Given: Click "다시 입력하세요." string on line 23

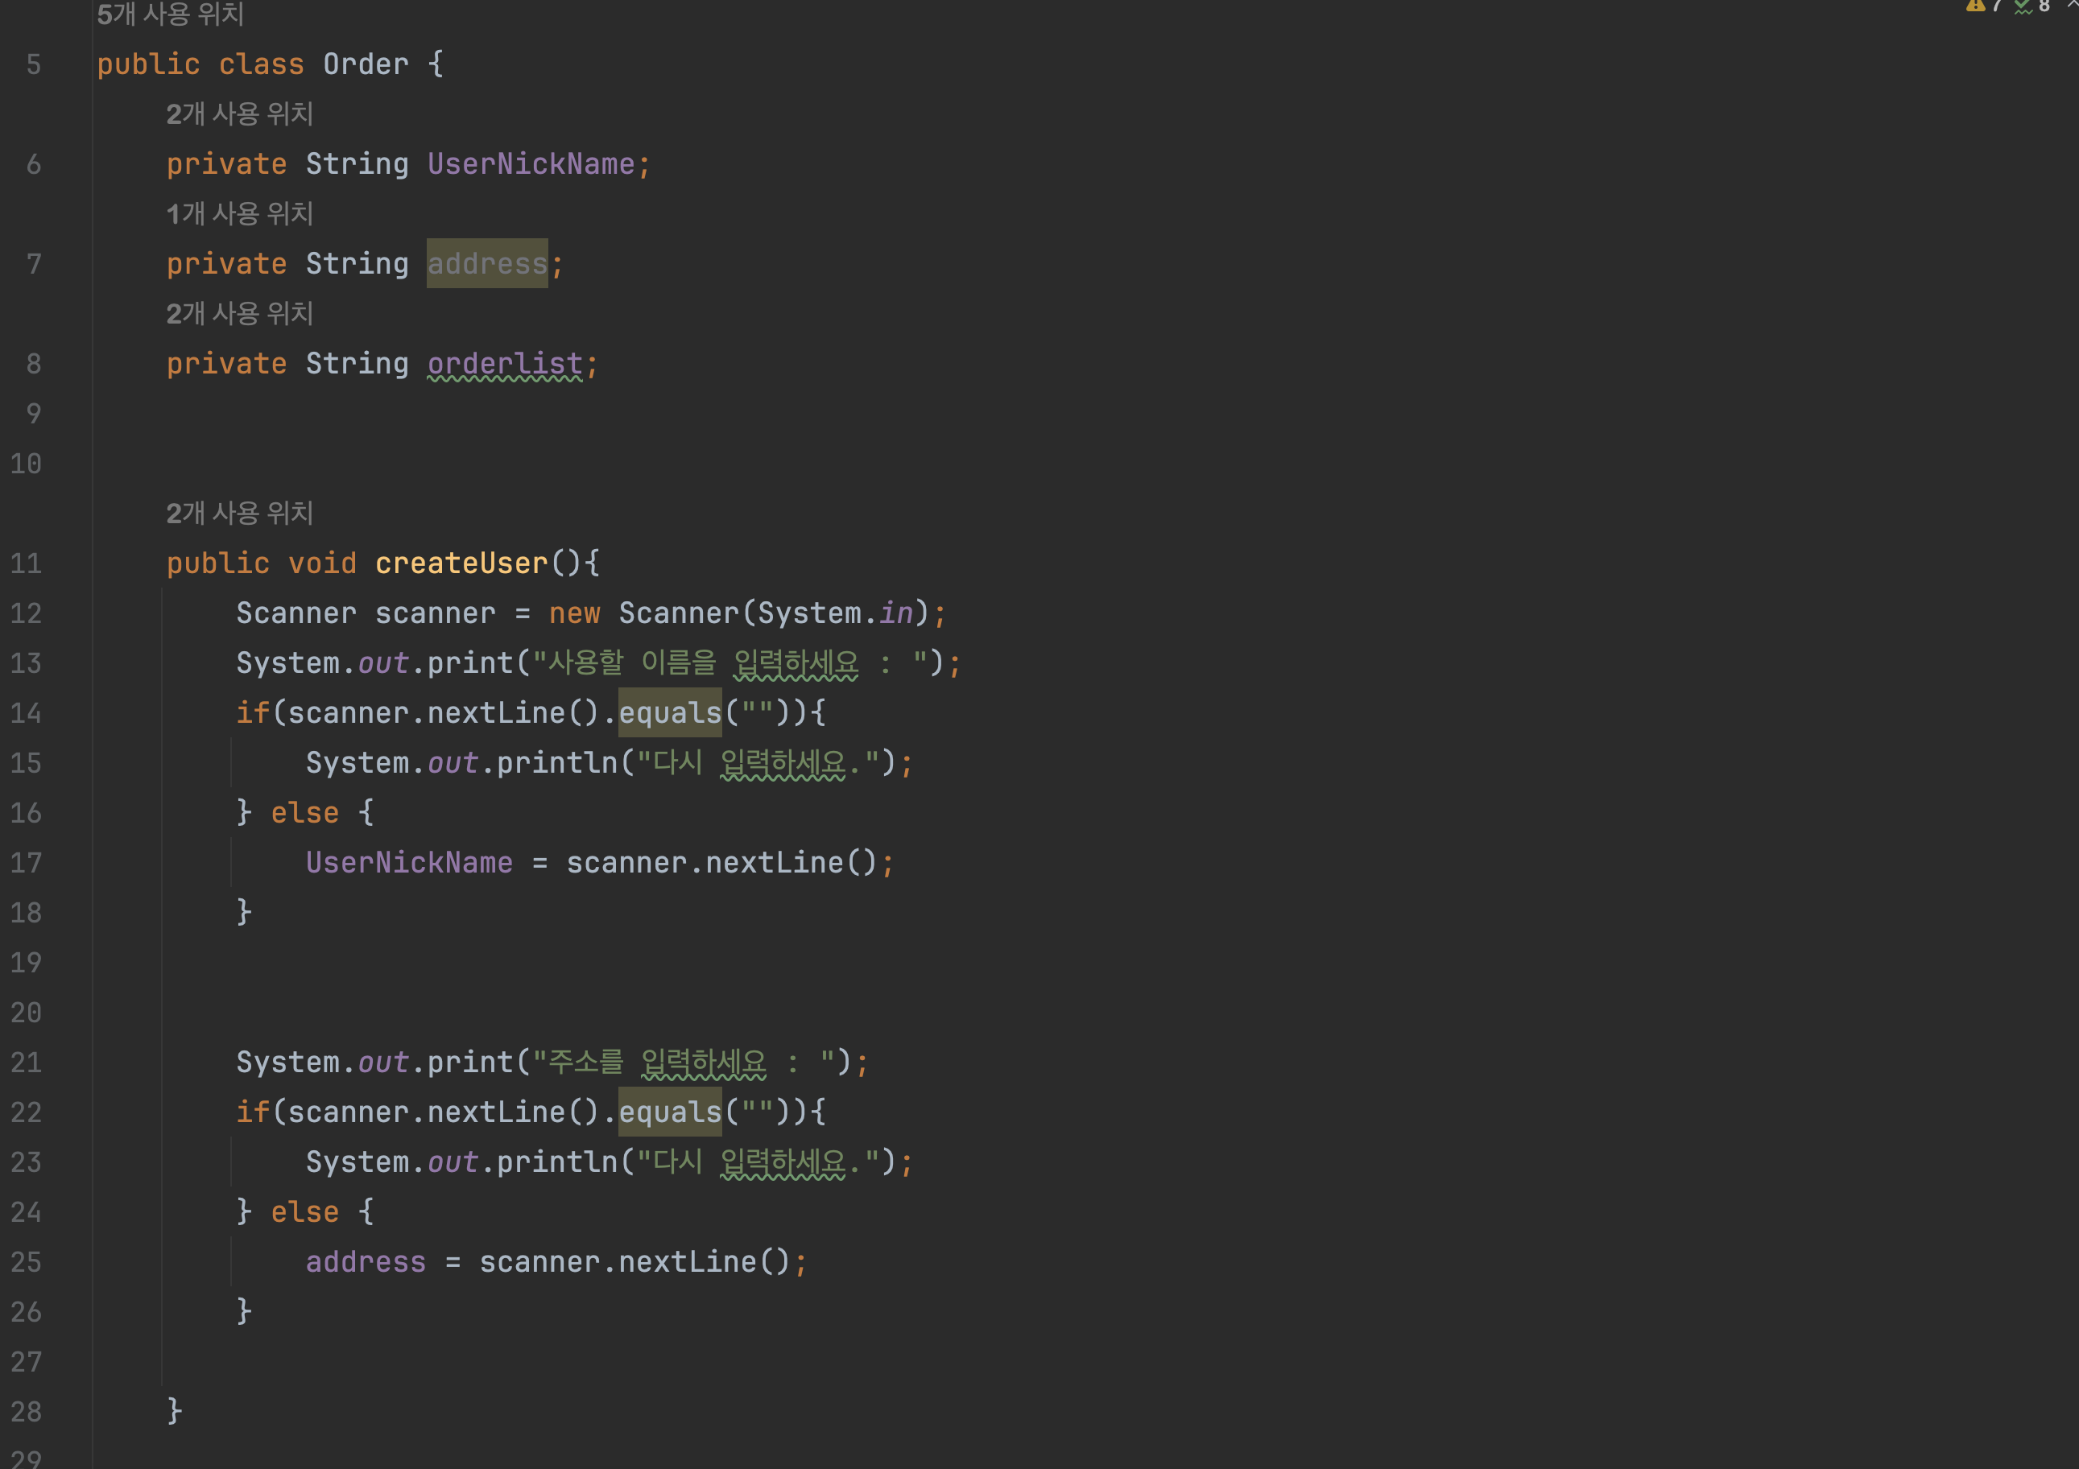Looking at the screenshot, I should click(758, 1162).
